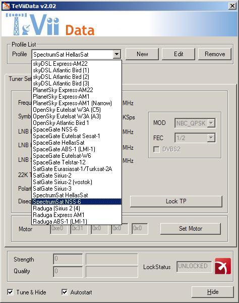The height and width of the screenshot is (303, 239).
Task: Choose the plain SatGate Sirius-2 entry
Action: (77, 175)
